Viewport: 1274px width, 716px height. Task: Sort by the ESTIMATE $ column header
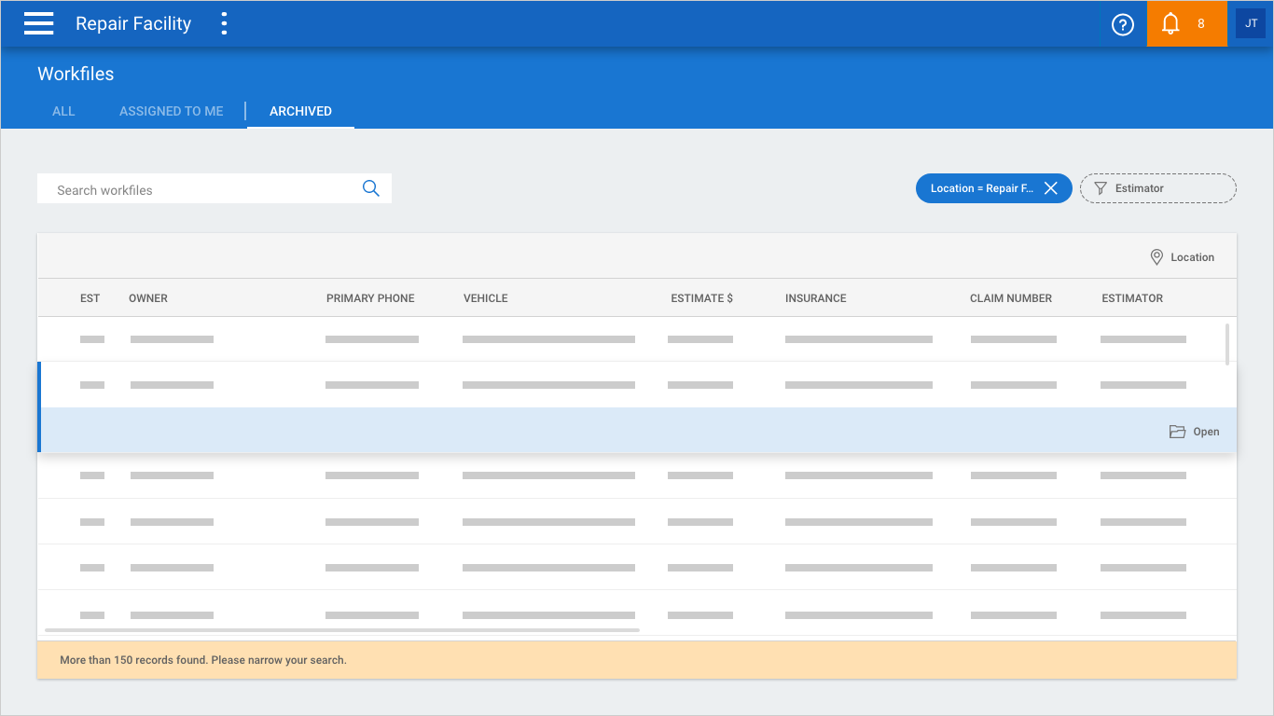[x=701, y=298]
